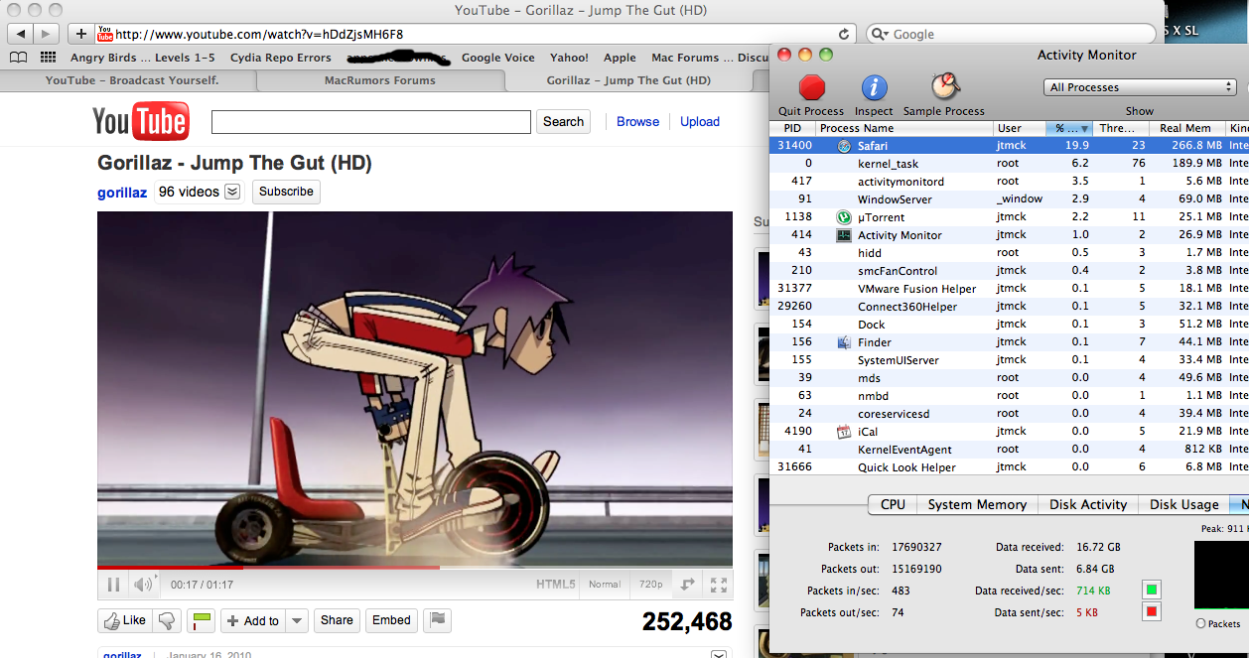Open the Disk Usage tab
1249x658 pixels.
(1183, 504)
